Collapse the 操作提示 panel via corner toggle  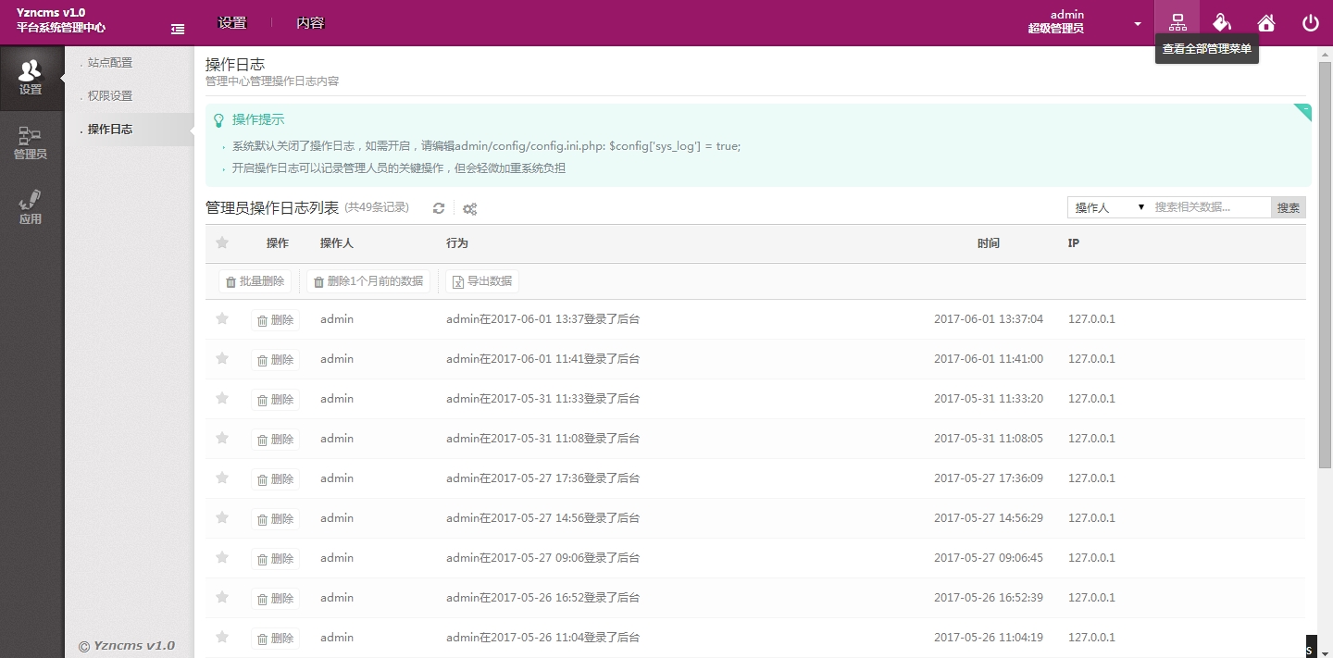[1303, 111]
